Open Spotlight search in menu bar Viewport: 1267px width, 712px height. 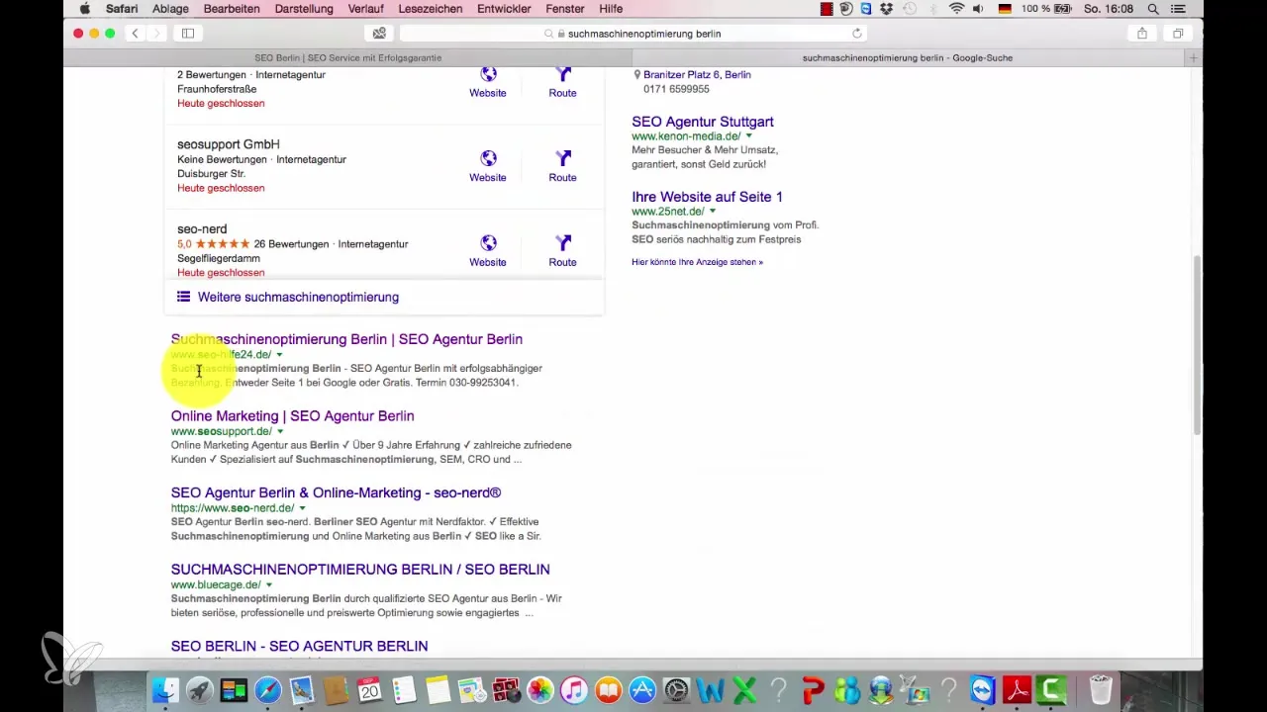coord(1153,9)
